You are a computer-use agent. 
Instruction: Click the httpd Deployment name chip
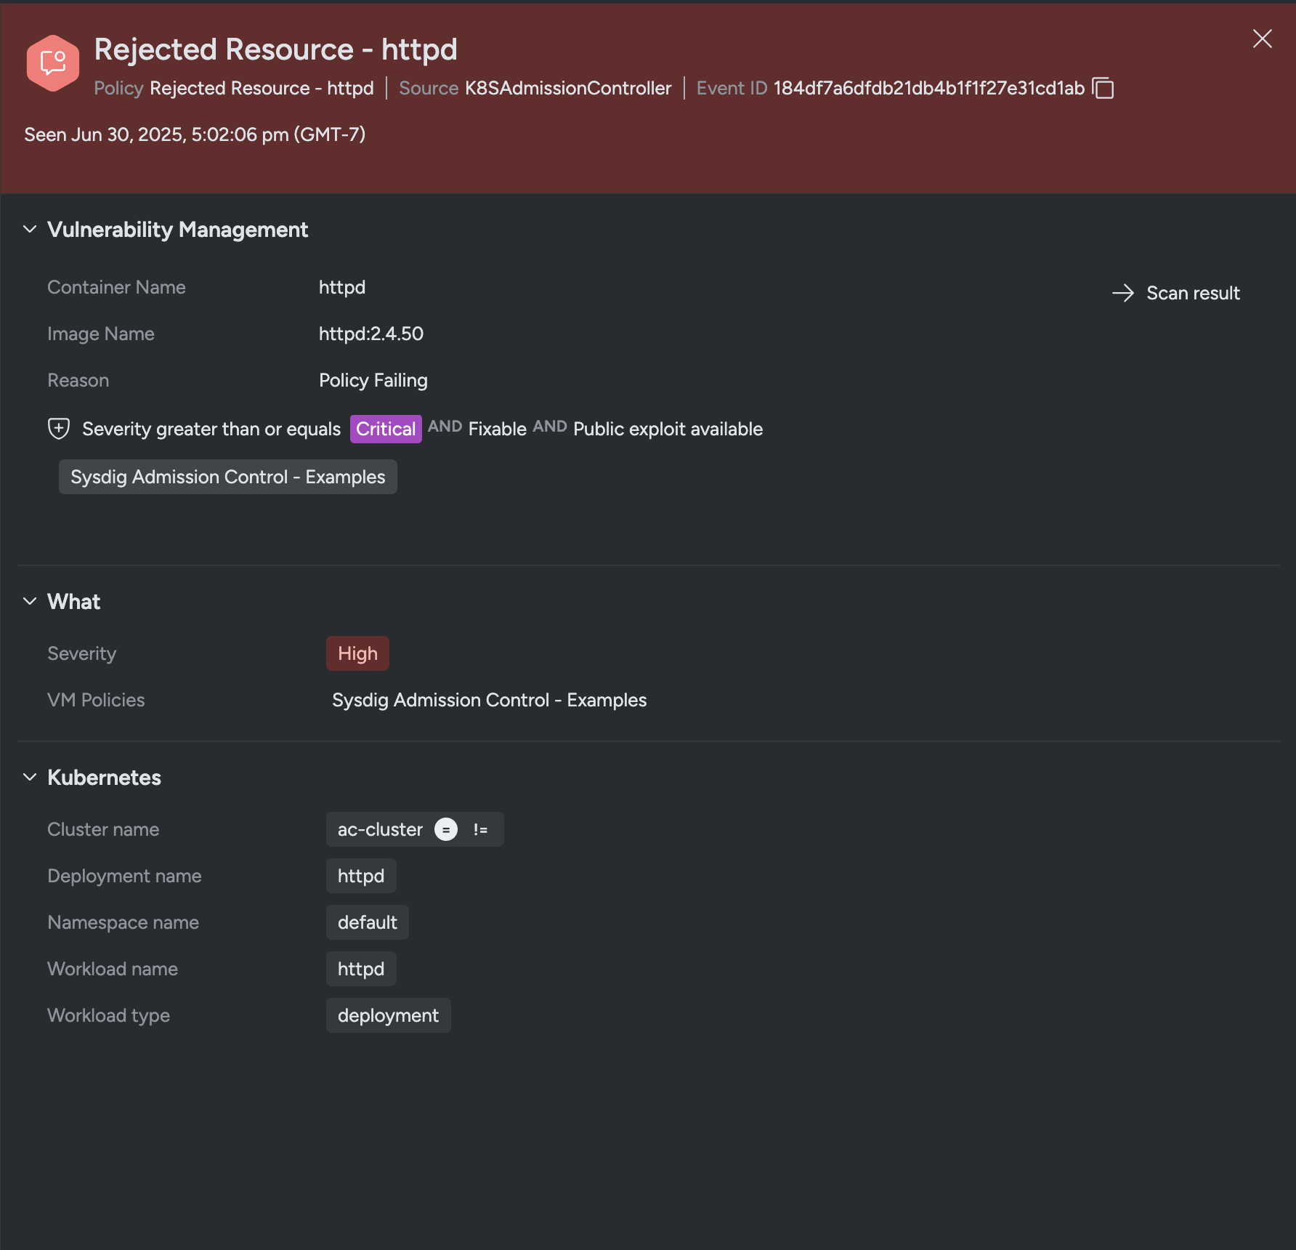pos(361,876)
